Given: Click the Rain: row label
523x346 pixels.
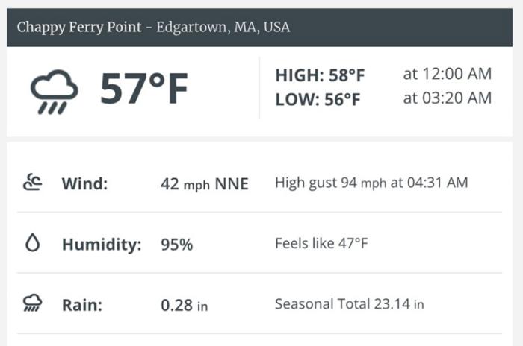Looking at the screenshot, I should pyautogui.click(x=82, y=305).
